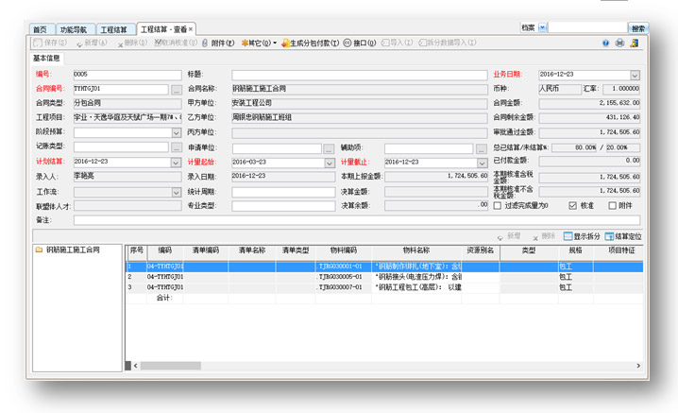This screenshot has width=678, height=413.
Task: Open the 档案 search type dropdown
Action: (x=543, y=27)
